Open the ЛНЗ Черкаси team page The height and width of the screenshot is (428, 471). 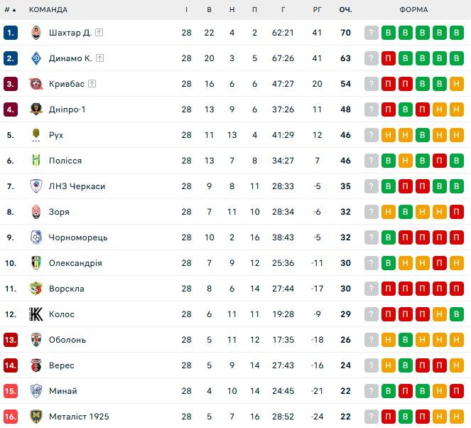tap(77, 186)
